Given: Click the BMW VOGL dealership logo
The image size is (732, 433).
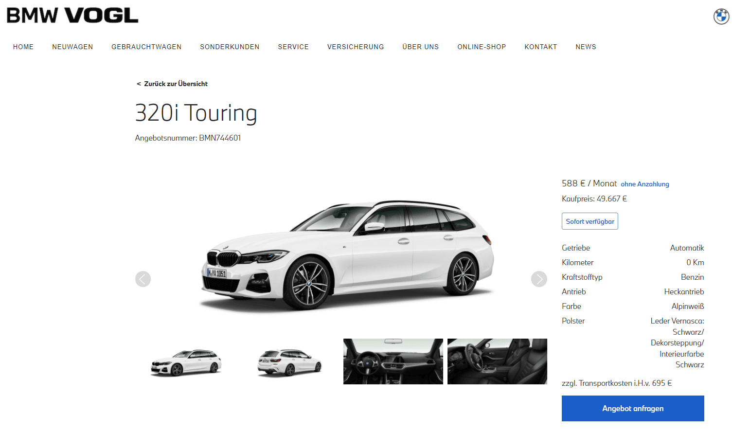Looking at the screenshot, I should 72,16.
